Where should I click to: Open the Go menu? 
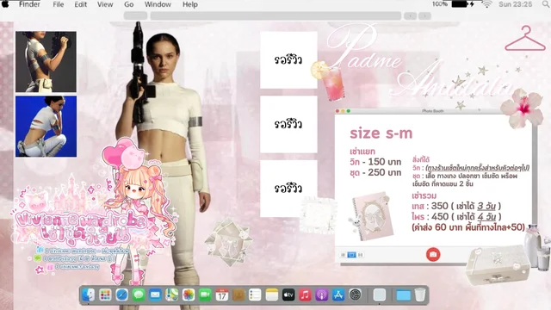pyautogui.click(x=128, y=4)
